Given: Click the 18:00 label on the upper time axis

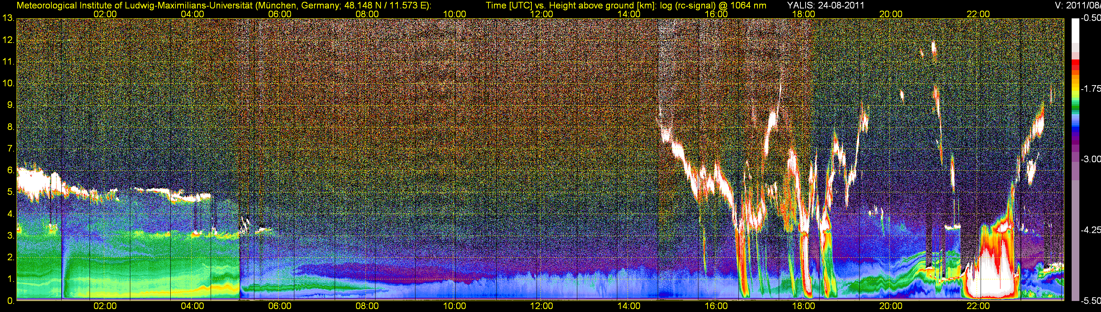Looking at the screenshot, I should (x=803, y=14).
